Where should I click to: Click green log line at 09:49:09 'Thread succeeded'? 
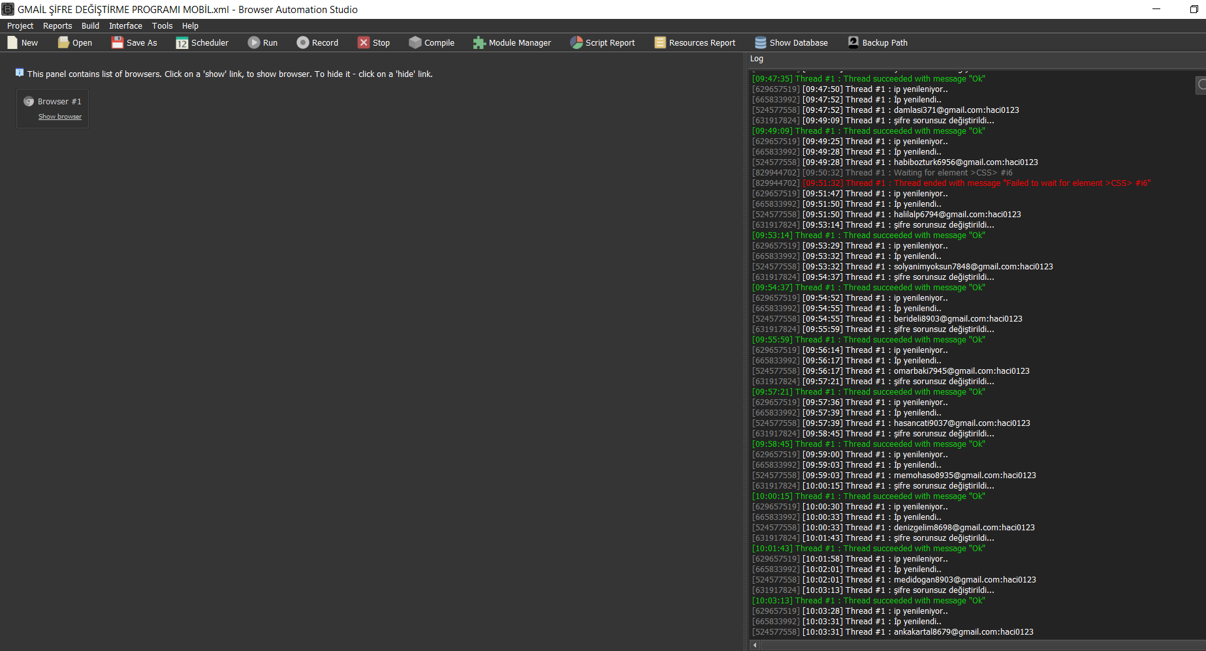[868, 131]
